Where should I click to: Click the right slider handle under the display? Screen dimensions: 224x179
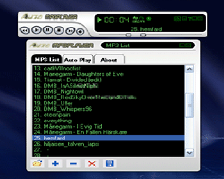point(143,35)
